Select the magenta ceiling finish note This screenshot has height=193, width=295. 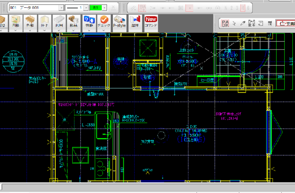228,116
